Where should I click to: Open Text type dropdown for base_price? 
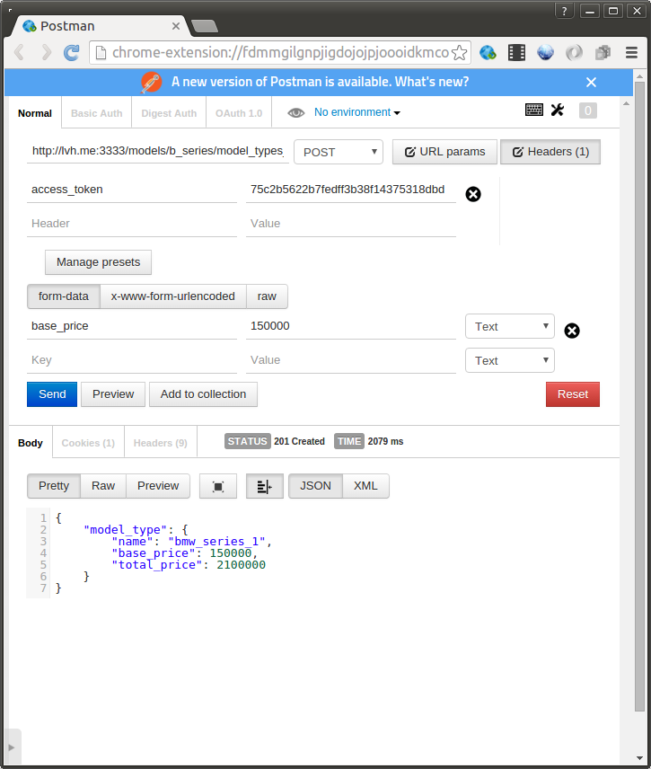510,326
